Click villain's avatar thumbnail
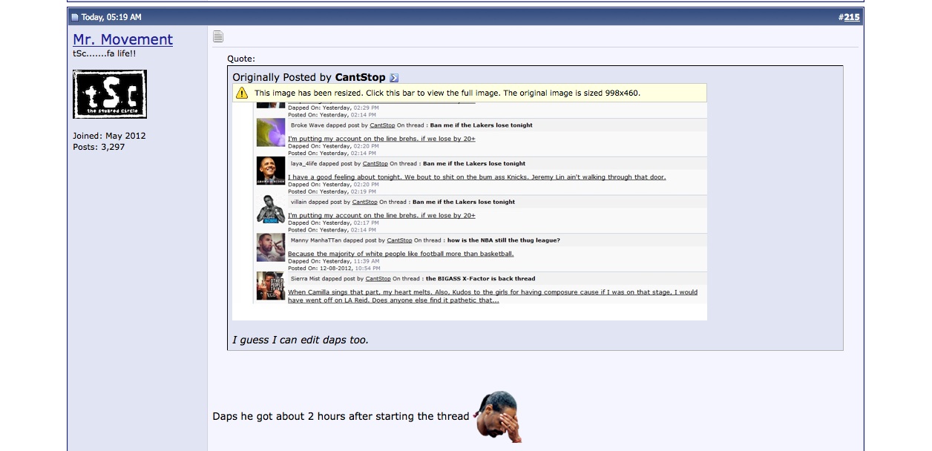Viewport: 932px width, 451px height. [271, 209]
